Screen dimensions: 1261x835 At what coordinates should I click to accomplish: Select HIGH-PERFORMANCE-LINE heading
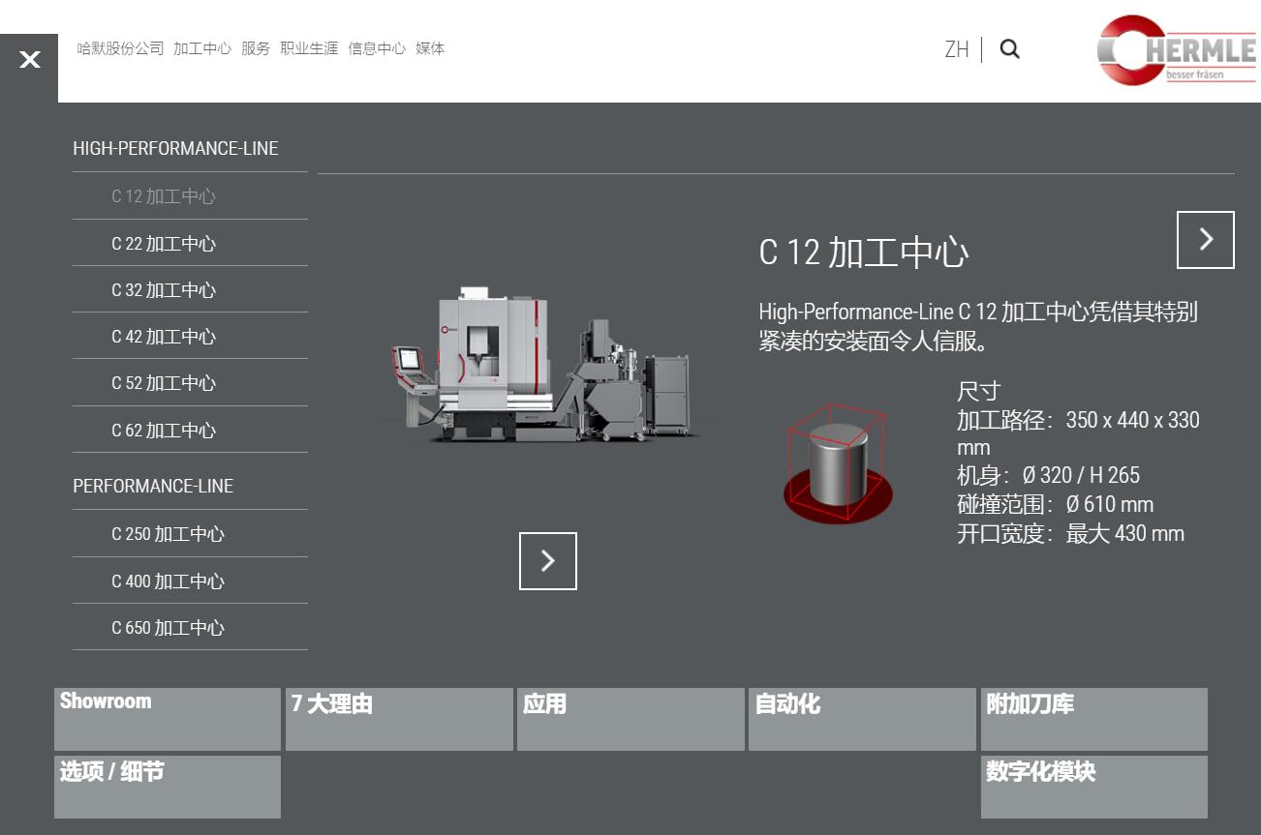tap(175, 148)
